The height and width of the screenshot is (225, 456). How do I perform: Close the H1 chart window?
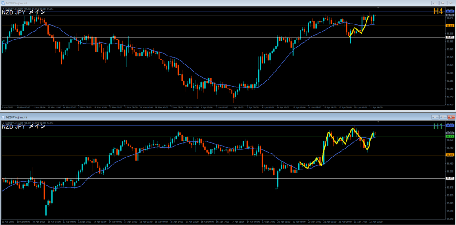(451, 117)
